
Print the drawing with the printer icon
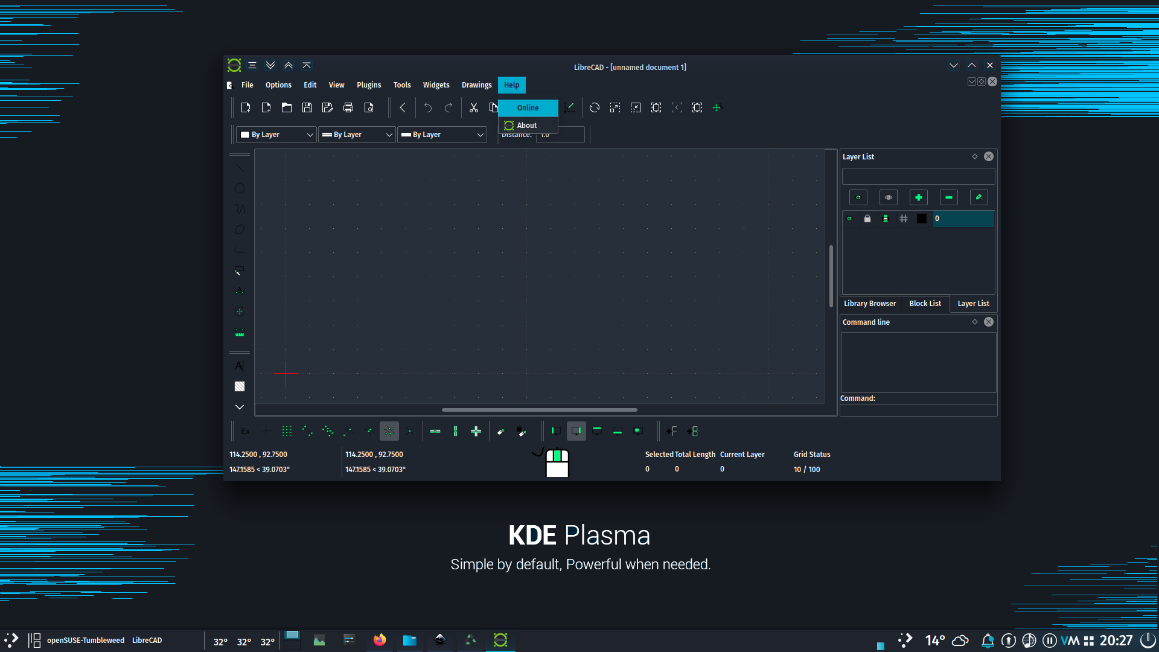pos(348,107)
